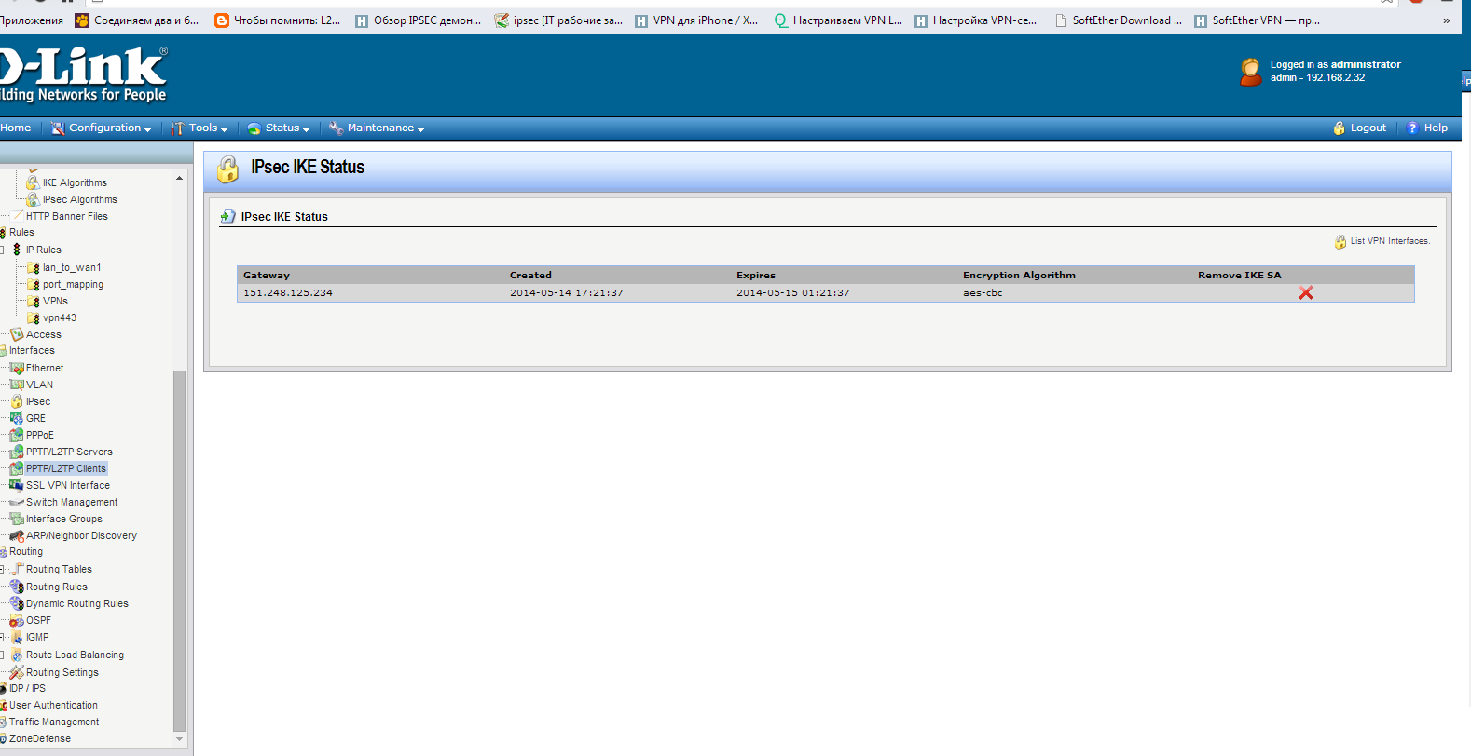
Task: Click the Routing Settings icon
Action: (17, 672)
